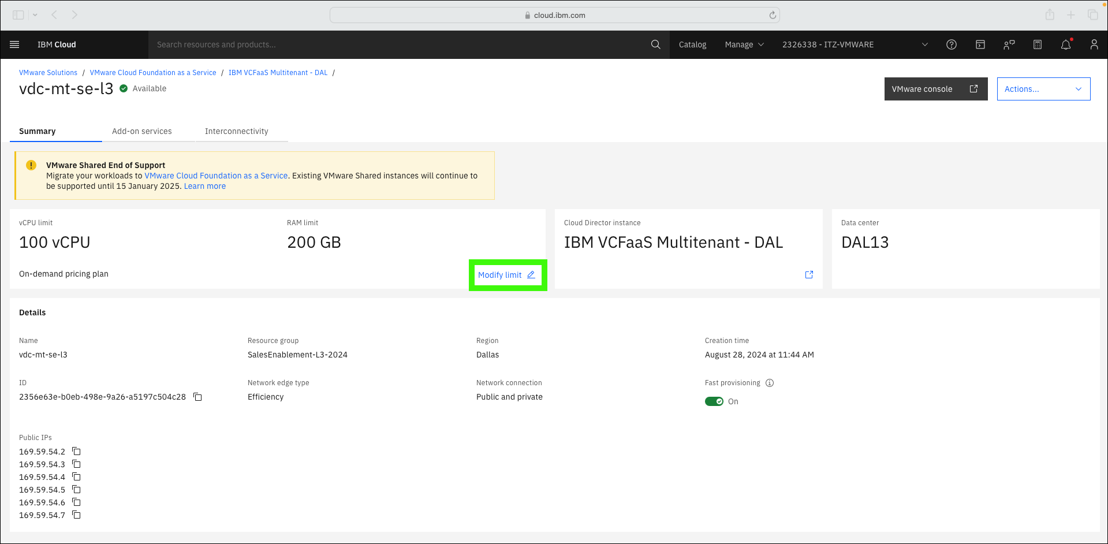Launch the IBM Cloud Shell icon

click(x=980, y=44)
